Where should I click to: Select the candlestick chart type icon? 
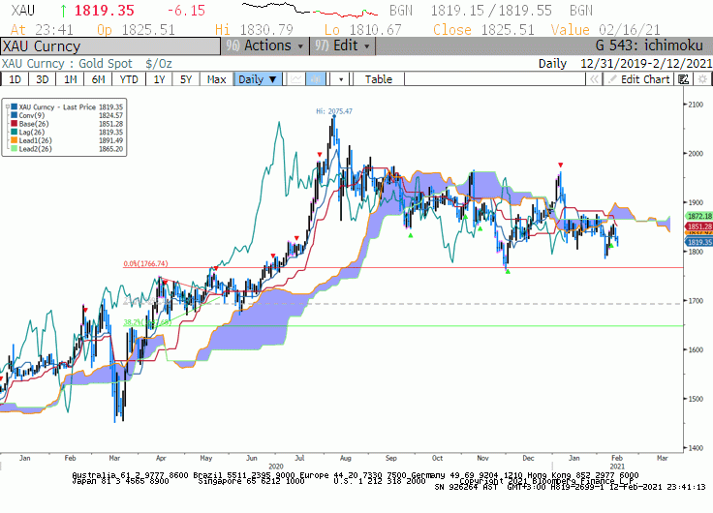(315, 79)
